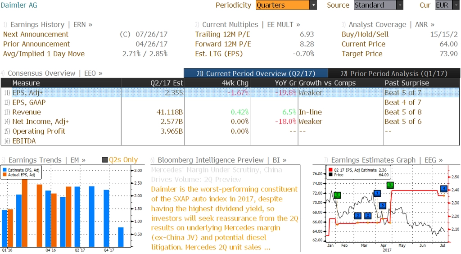Click the Daimler worst-performing constituent preview text

pos(225,218)
